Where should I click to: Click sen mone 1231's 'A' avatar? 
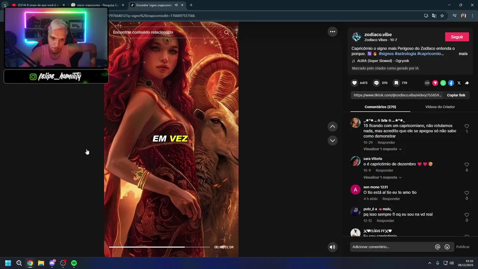pos(355,190)
